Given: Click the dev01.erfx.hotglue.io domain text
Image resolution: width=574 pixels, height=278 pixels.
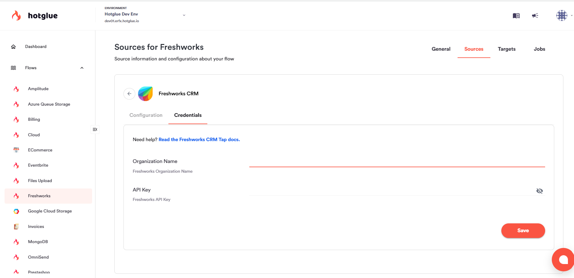Looking at the screenshot, I should 122,21.
